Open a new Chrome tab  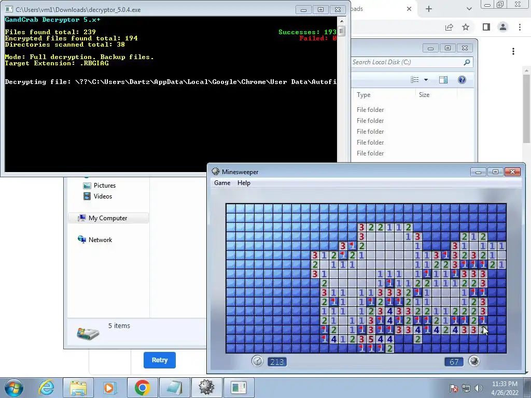click(x=429, y=9)
